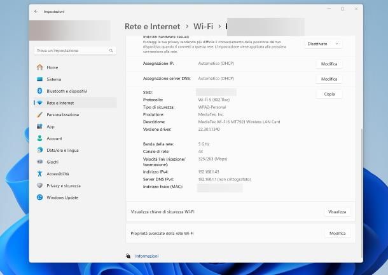
Task: Click the Sistema monitor icon
Action: coord(39,79)
